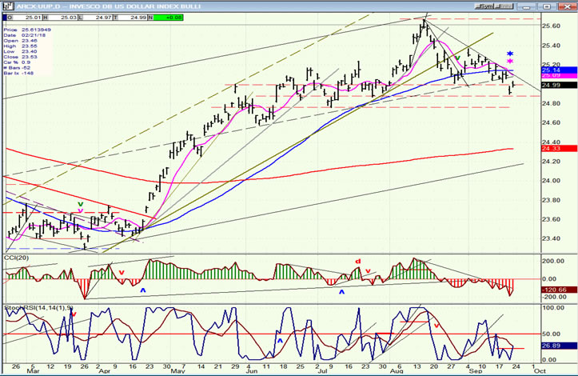Click the last trade field 24.99
The image size is (578, 376).
point(133,18)
